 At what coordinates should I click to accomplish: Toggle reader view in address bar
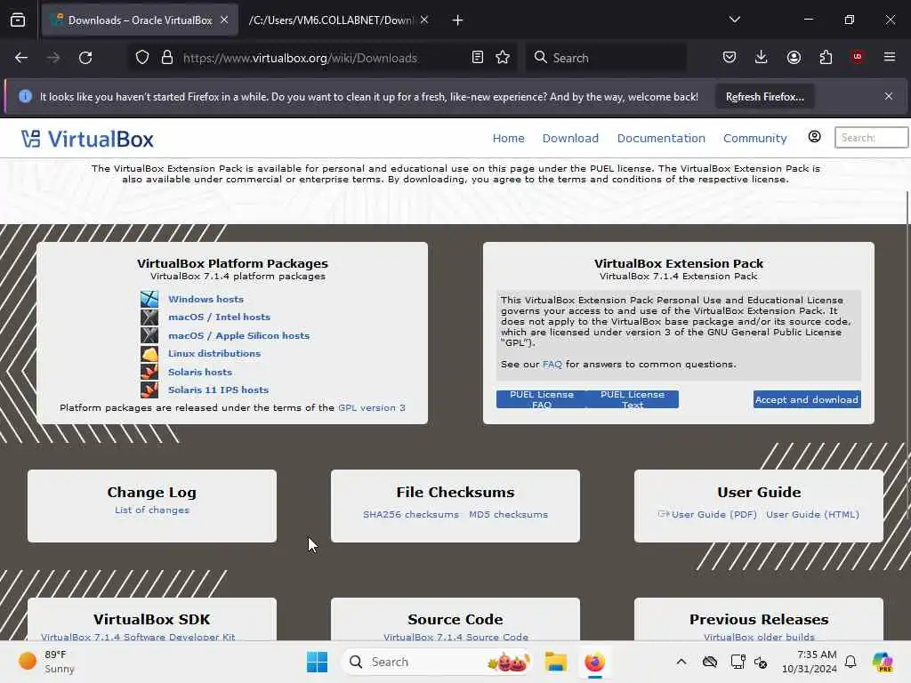[x=478, y=58]
